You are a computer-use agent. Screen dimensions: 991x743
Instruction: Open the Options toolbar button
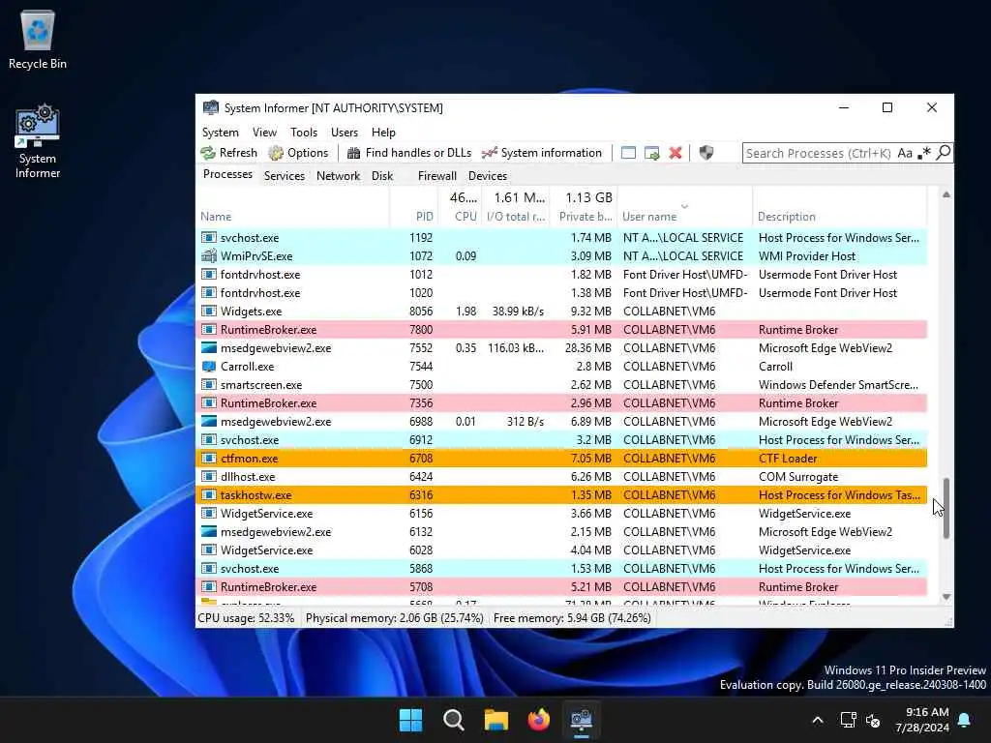(298, 153)
